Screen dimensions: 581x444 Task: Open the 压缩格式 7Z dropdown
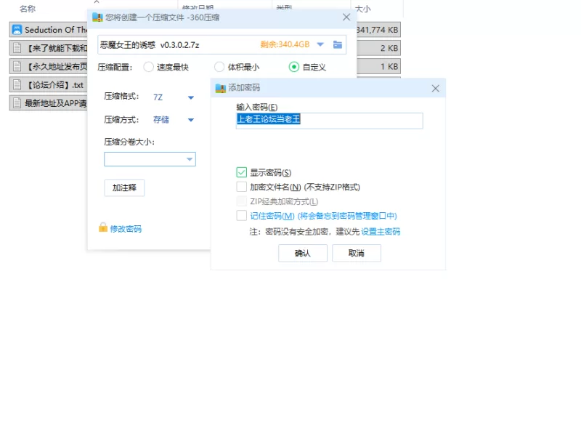coord(191,97)
